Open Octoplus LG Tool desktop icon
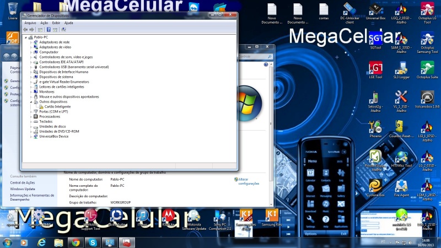The width and height of the screenshot is (441, 248). tap(427, 13)
